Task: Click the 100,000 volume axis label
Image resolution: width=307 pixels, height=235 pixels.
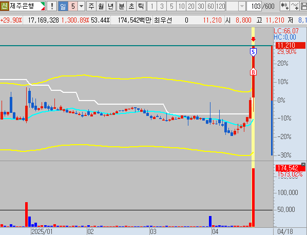Action: coord(287,192)
